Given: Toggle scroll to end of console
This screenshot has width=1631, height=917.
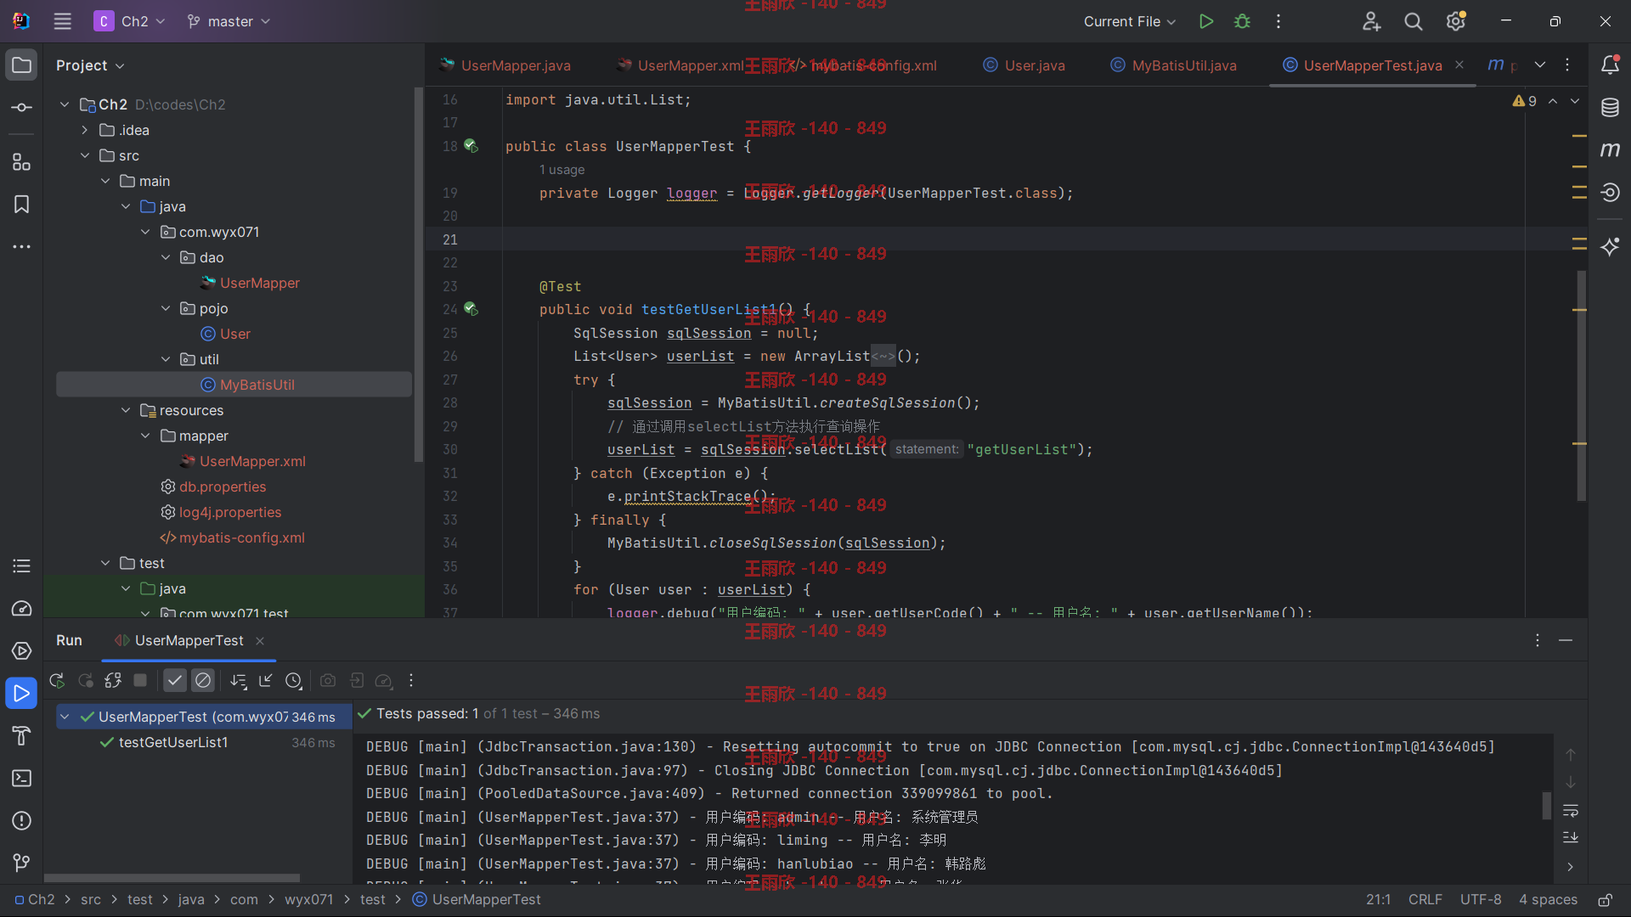Looking at the screenshot, I should point(1571,838).
